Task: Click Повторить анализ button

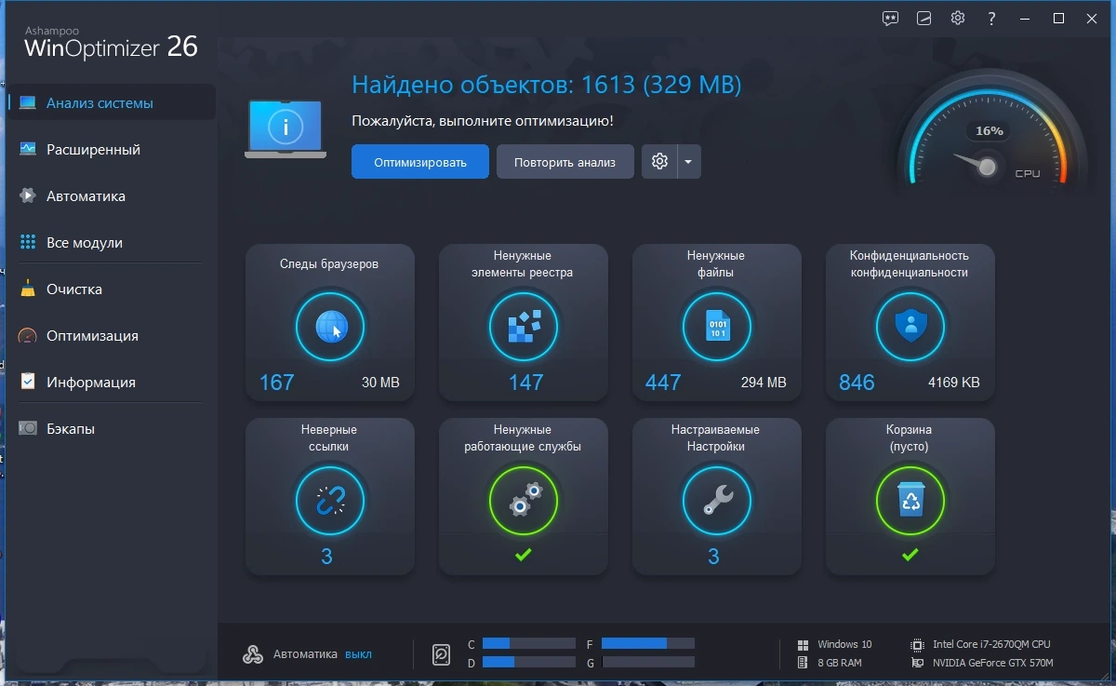Action: (x=565, y=161)
